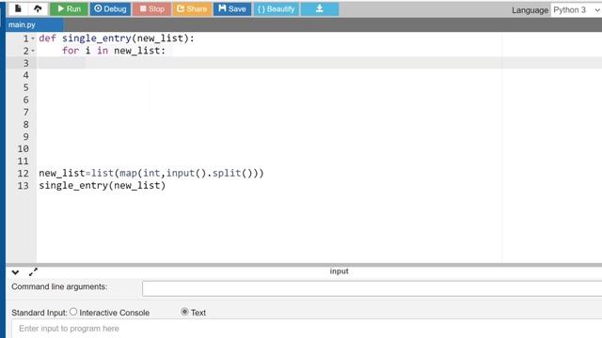Screen dimensions: 602x338
Task: Run the program with Run button
Action: [x=69, y=8]
